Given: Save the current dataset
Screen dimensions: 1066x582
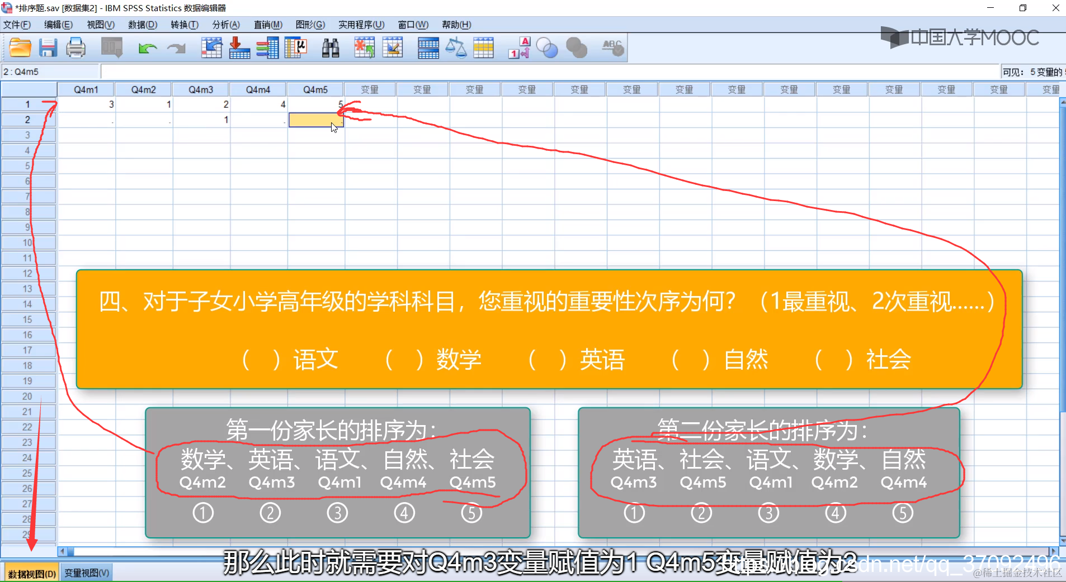Looking at the screenshot, I should pos(48,47).
